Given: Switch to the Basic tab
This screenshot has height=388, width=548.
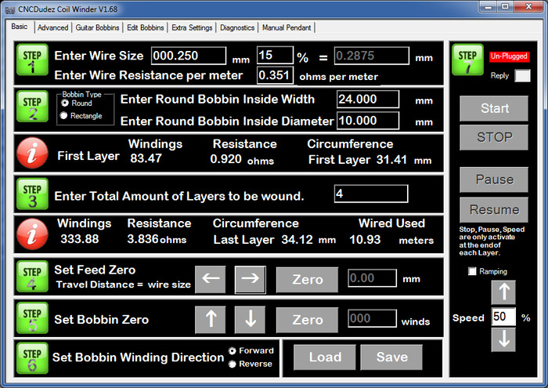Looking at the screenshot, I should pos(20,27).
